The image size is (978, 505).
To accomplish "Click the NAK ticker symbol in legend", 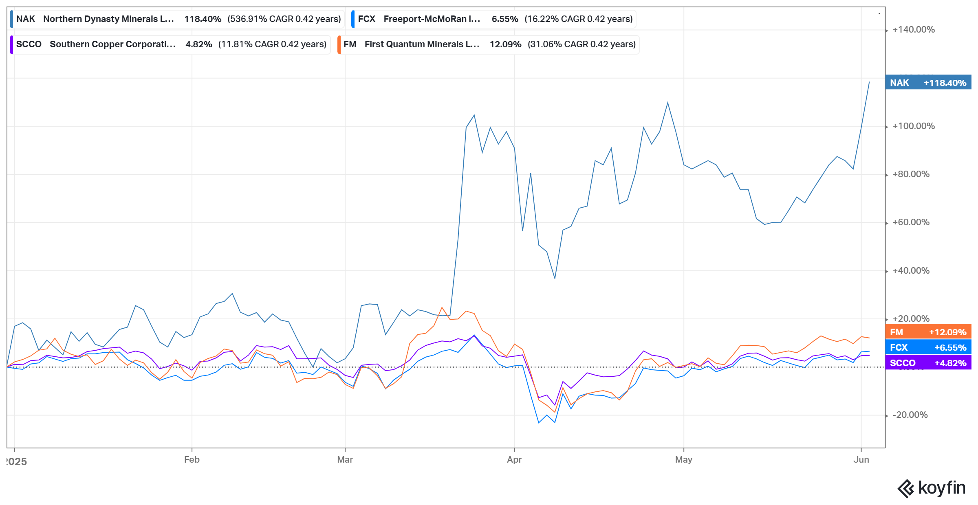I will click(26, 19).
